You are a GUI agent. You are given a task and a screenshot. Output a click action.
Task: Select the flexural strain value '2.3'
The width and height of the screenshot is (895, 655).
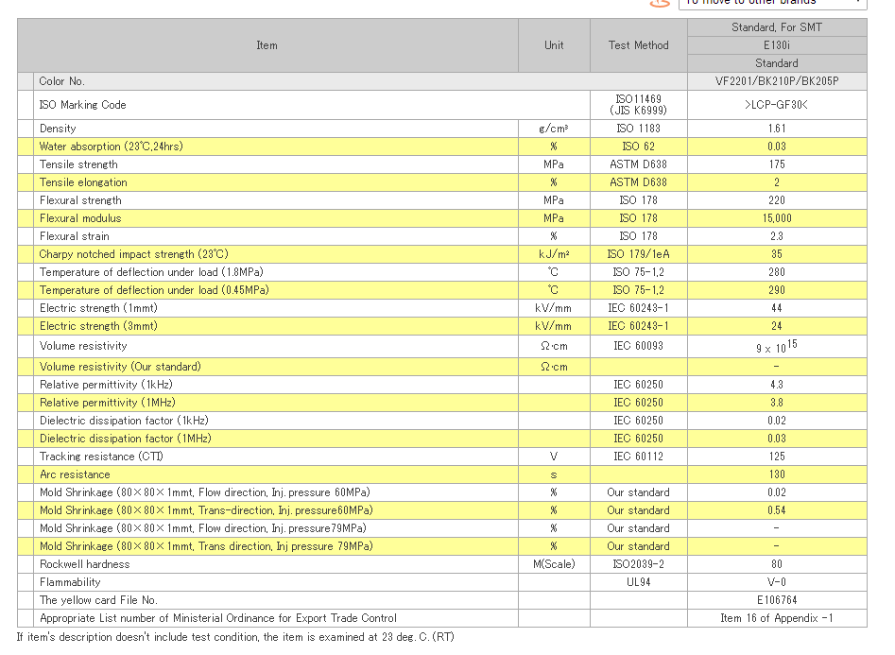(x=777, y=236)
